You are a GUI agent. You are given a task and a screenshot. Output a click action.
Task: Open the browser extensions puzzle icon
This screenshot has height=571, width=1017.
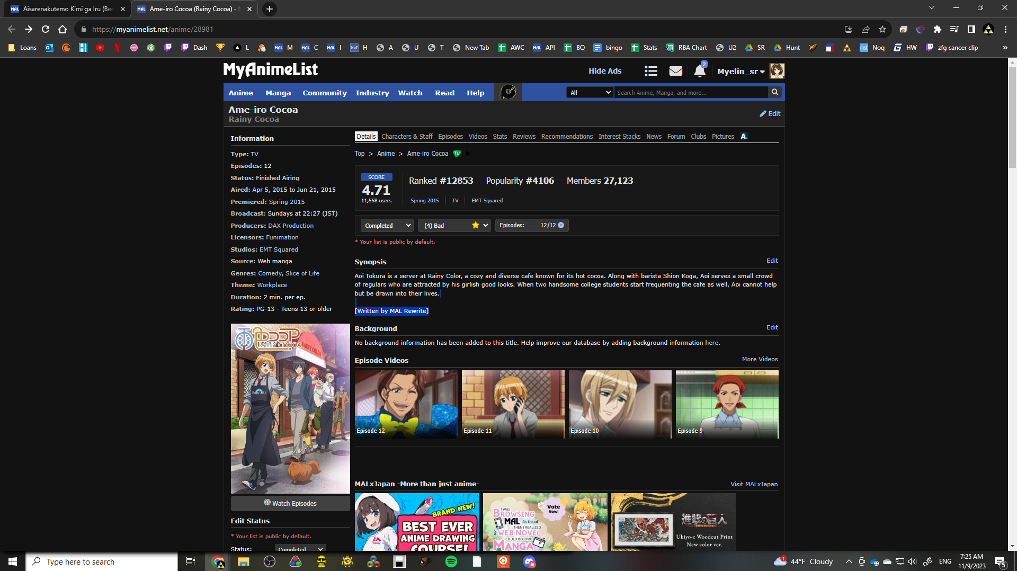938,29
